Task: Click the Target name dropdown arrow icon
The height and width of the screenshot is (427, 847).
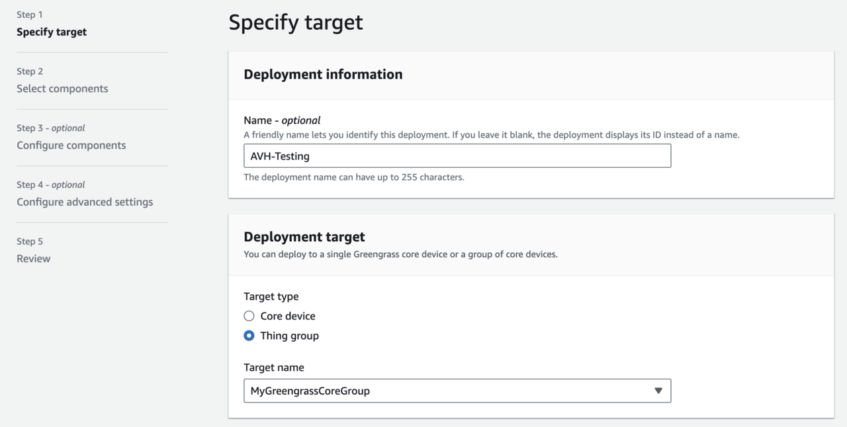Action: [658, 391]
